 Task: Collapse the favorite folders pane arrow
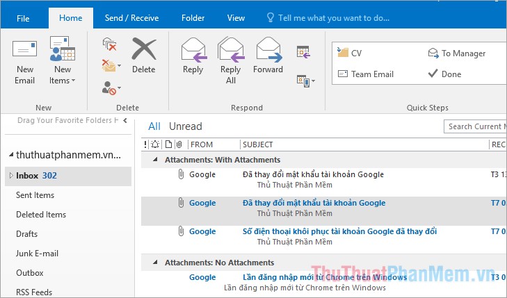[125, 120]
